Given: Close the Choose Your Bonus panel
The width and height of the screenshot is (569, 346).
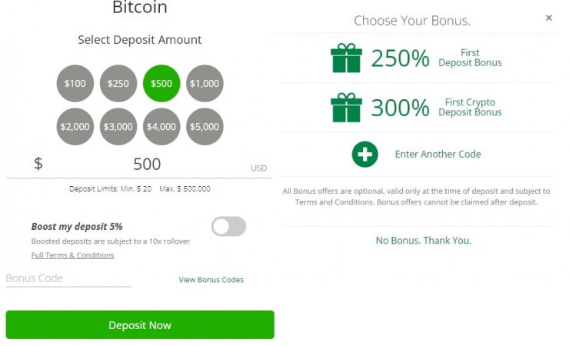Looking at the screenshot, I should click(x=548, y=18).
